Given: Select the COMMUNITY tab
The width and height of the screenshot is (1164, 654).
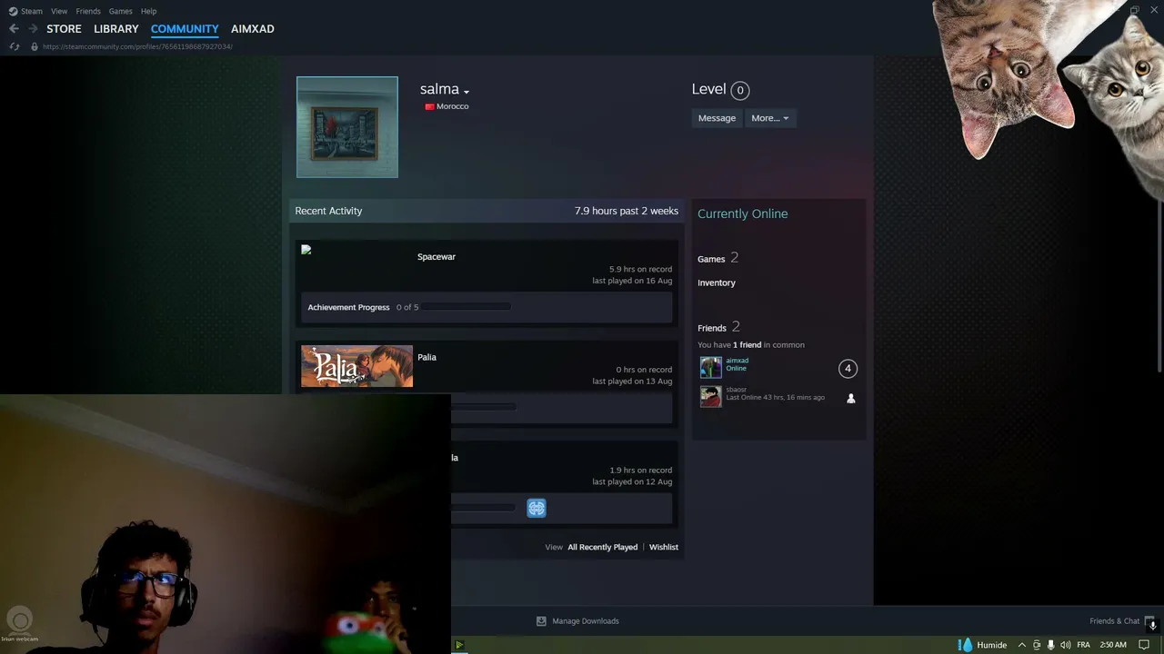Looking at the screenshot, I should click(185, 29).
